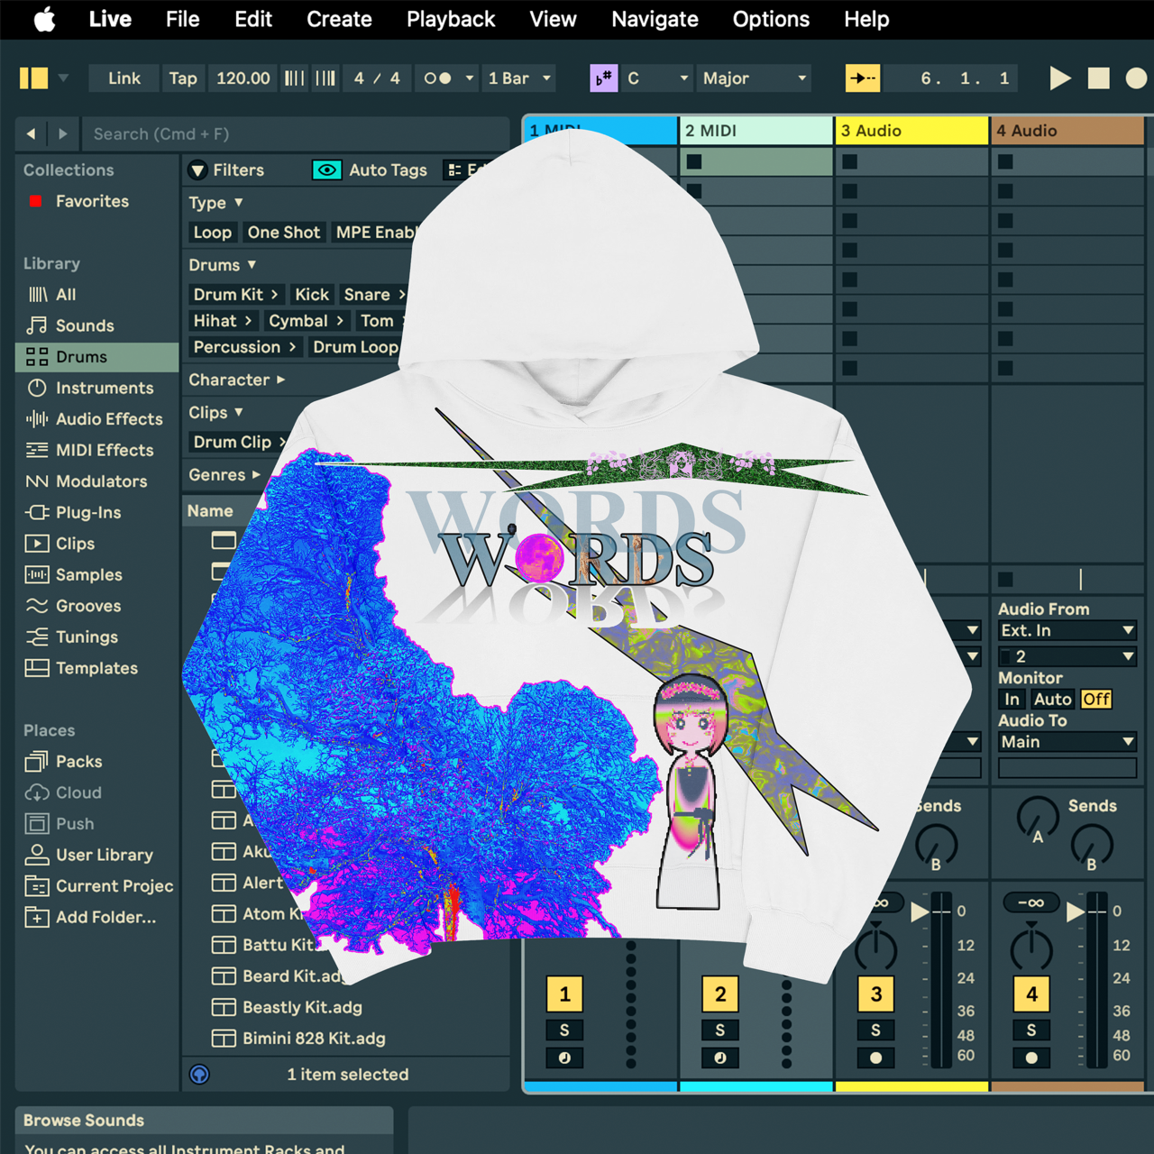Image resolution: width=1154 pixels, height=1154 pixels.
Task: Toggle the metronome icon
Action: click(437, 78)
